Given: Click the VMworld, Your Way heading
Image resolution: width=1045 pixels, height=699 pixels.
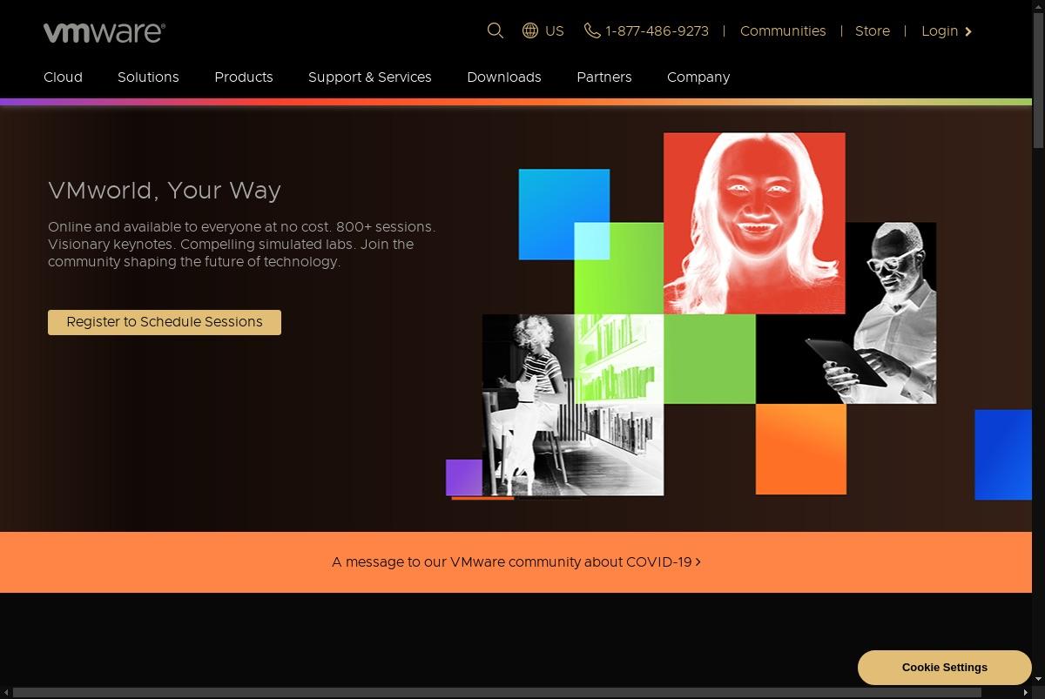Looking at the screenshot, I should [165, 191].
